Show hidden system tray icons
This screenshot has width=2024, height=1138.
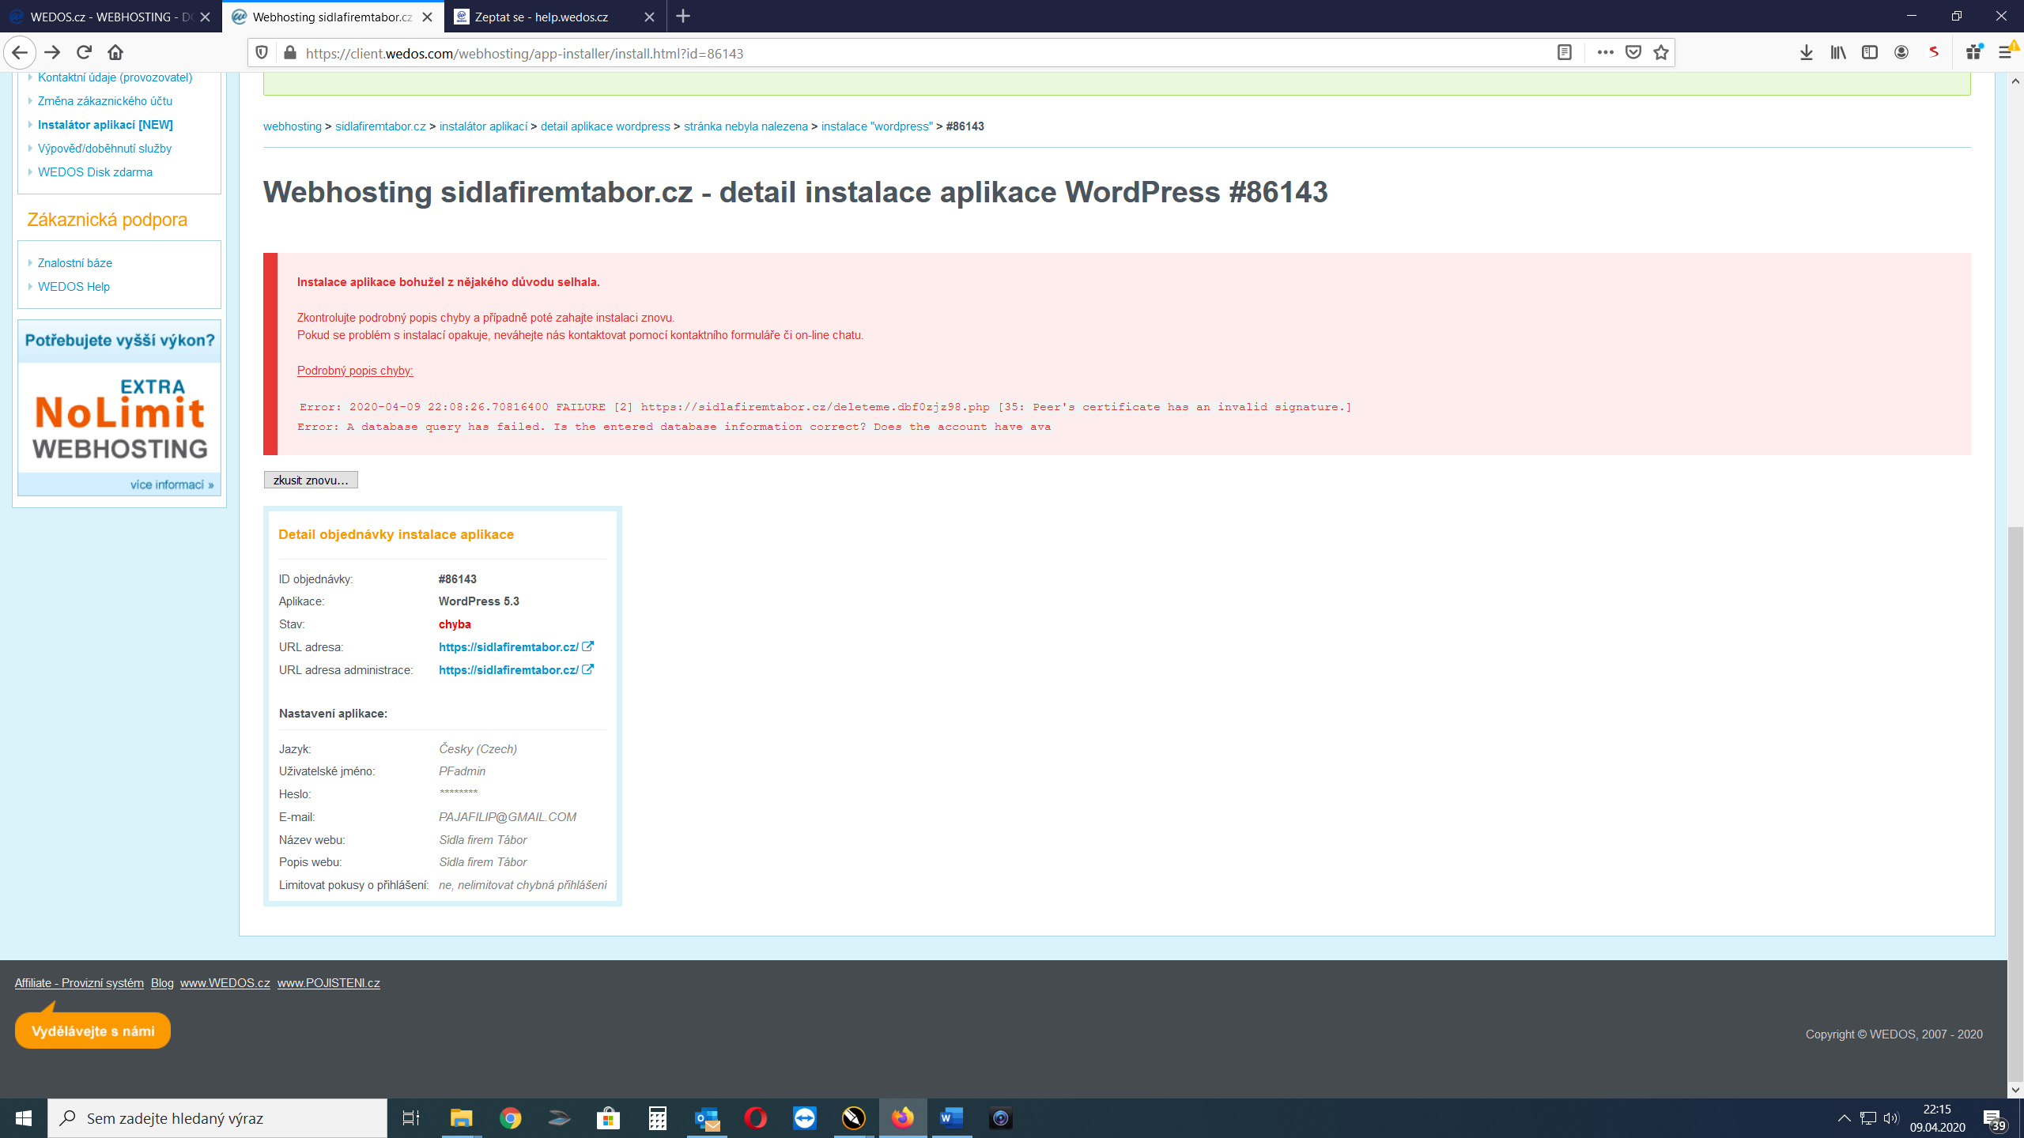(x=1844, y=1118)
